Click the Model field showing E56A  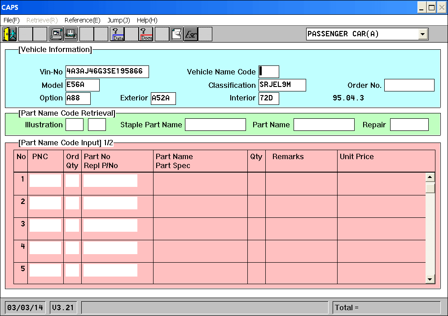point(83,85)
